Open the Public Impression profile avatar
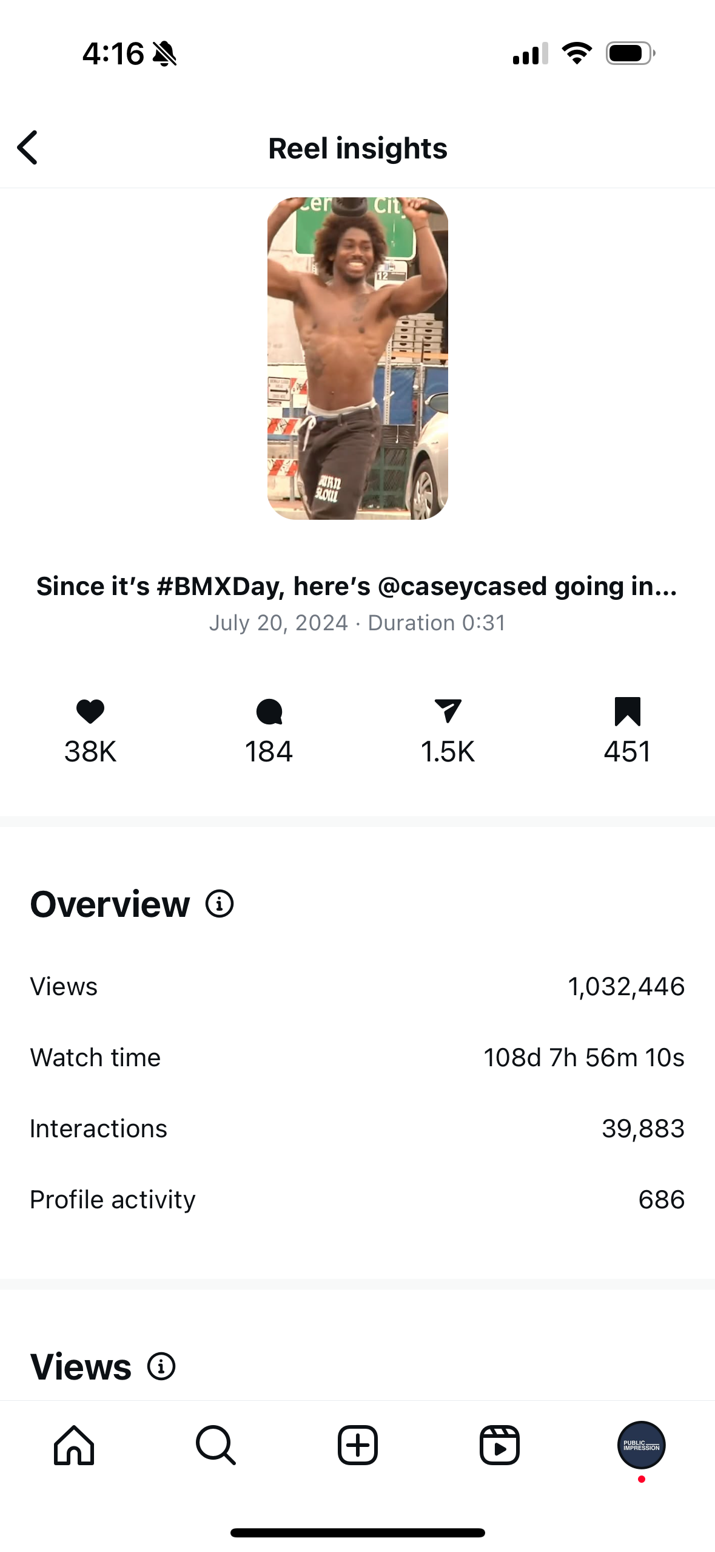 click(641, 1445)
